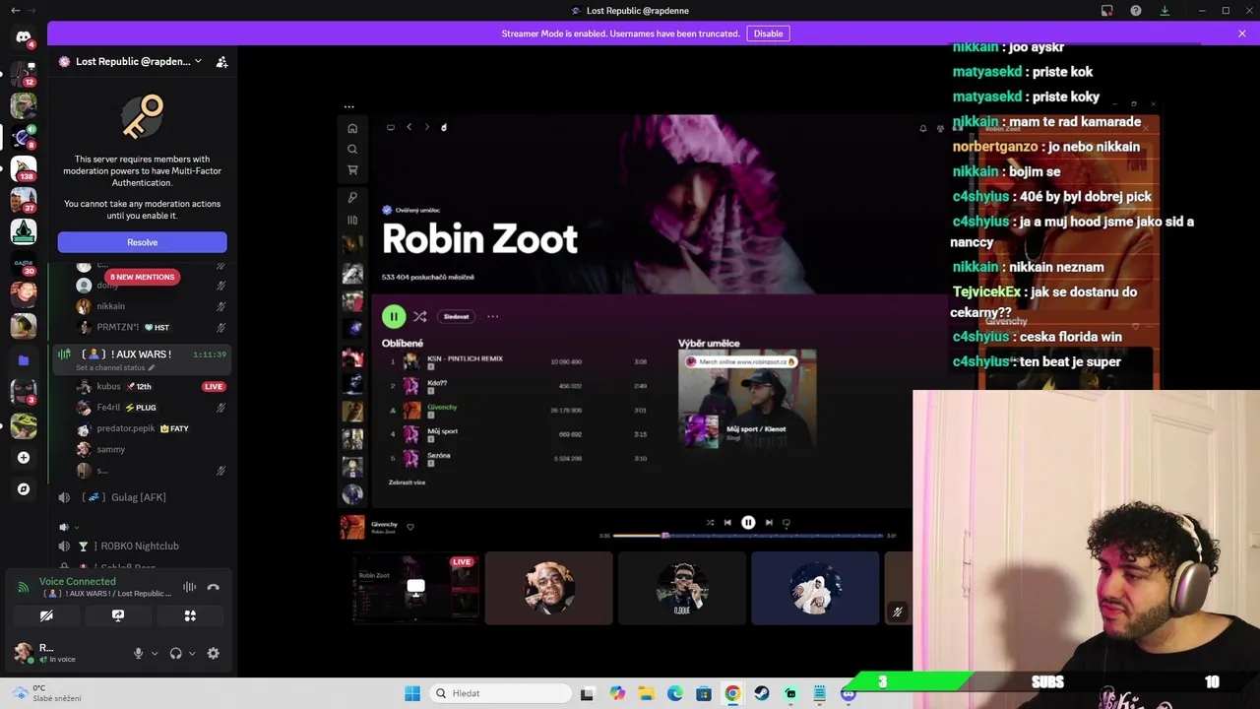Select user predator.pepik in voice list

(x=152, y=428)
